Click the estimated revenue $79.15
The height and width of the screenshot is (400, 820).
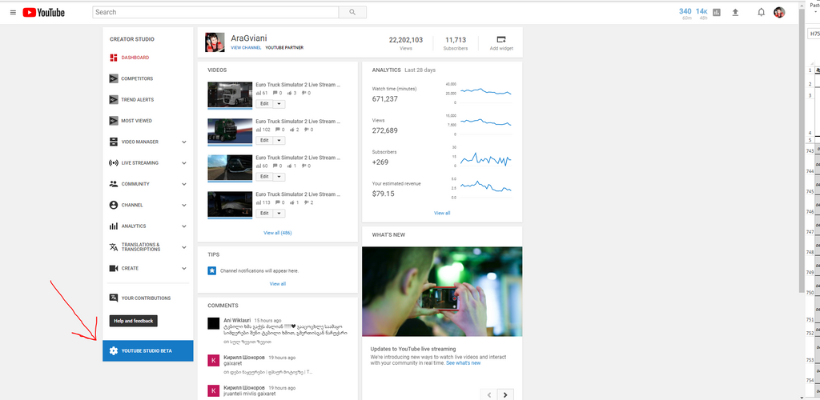click(x=384, y=194)
